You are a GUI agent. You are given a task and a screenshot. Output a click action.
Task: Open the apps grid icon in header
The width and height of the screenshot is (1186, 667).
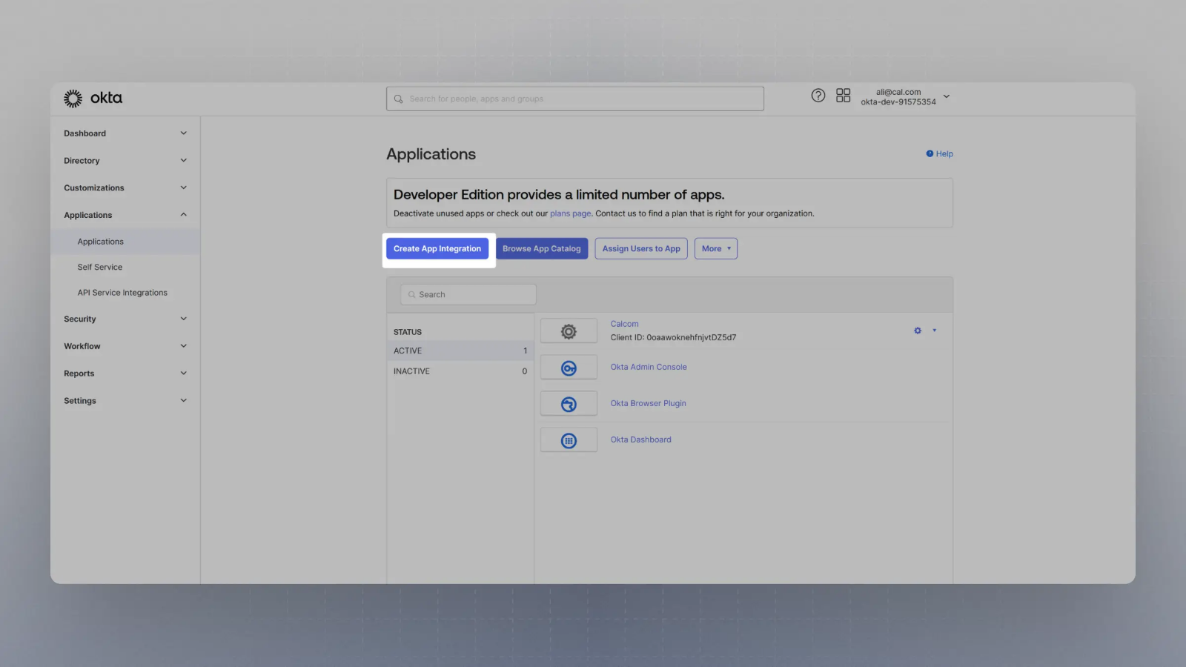(x=843, y=96)
